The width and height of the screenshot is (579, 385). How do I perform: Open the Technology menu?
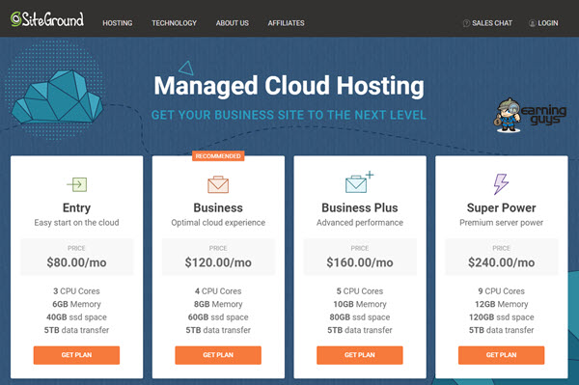click(x=174, y=23)
